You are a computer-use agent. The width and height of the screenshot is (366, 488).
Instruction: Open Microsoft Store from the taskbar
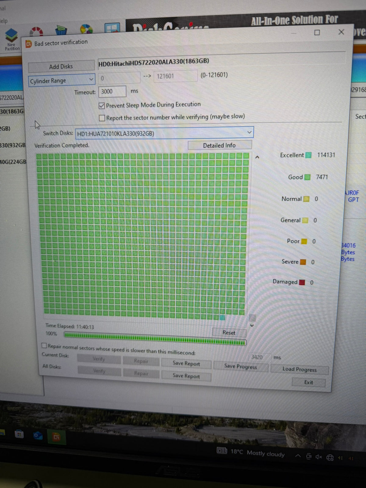click(x=19, y=434)
